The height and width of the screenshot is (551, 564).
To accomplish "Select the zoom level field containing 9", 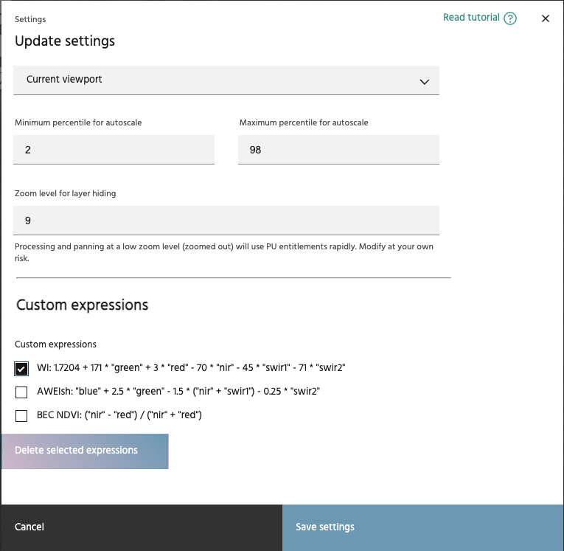I will click(x=226, y=221).
